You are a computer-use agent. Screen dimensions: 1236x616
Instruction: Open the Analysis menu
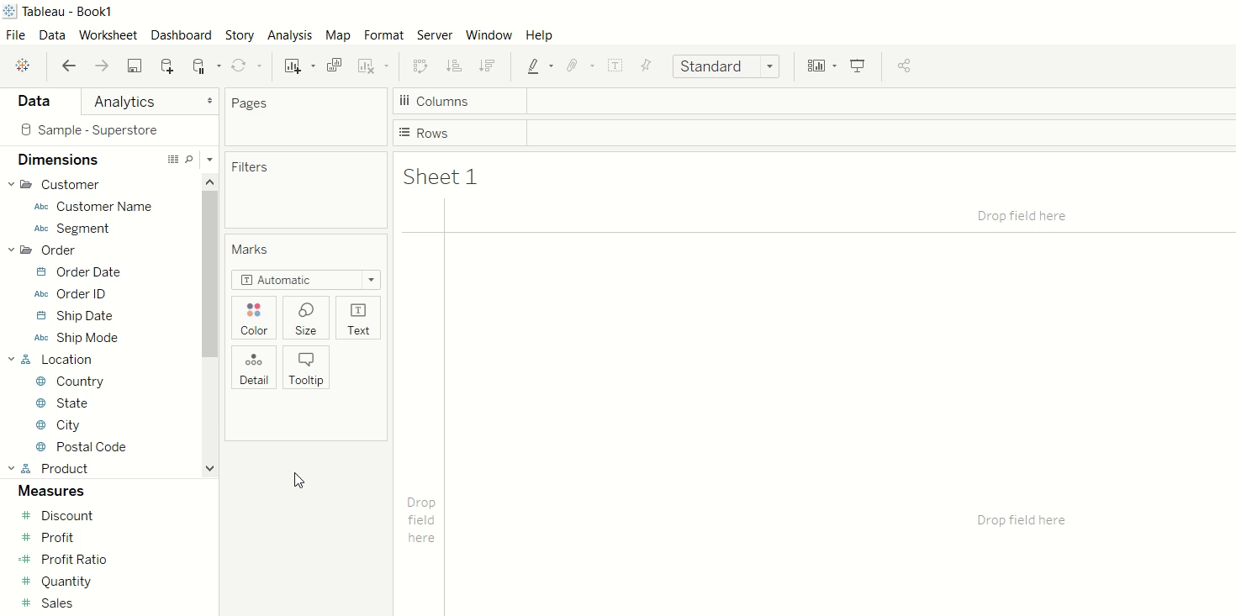point(289,35)
